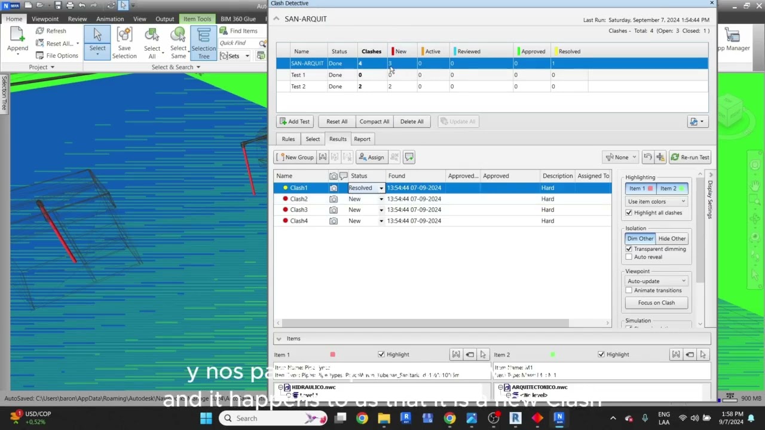The image size is (765, 430).
Task: Open the status dropdown for Clash2
Action: [381, 199]
